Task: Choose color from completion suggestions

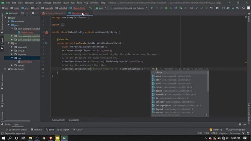Action: point(179,87)
